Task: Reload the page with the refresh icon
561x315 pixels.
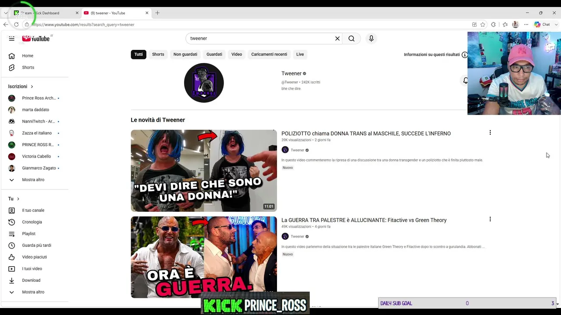Action: (x=16, y=24)
